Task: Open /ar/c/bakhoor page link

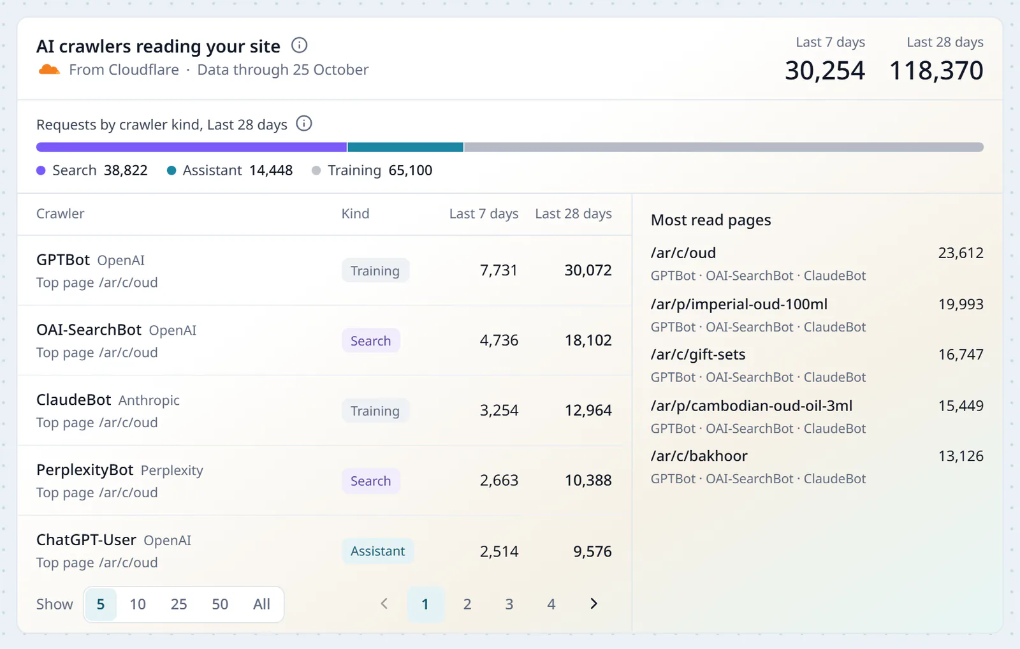Action: coord(699,456)
